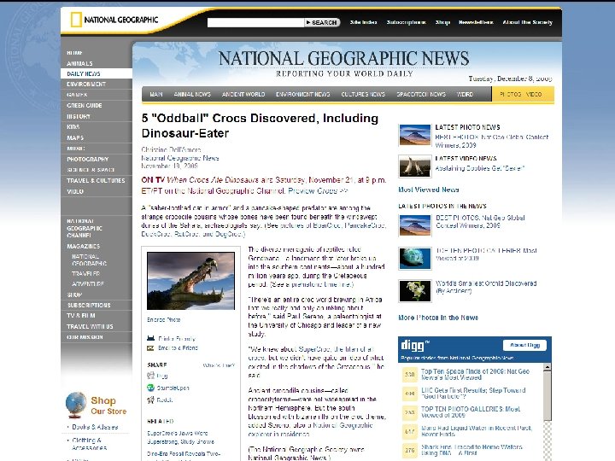Open the Top Ten Photo Galleries thumbnail
Viewport: 615px width, 461px height.
[x=414, y=259]
